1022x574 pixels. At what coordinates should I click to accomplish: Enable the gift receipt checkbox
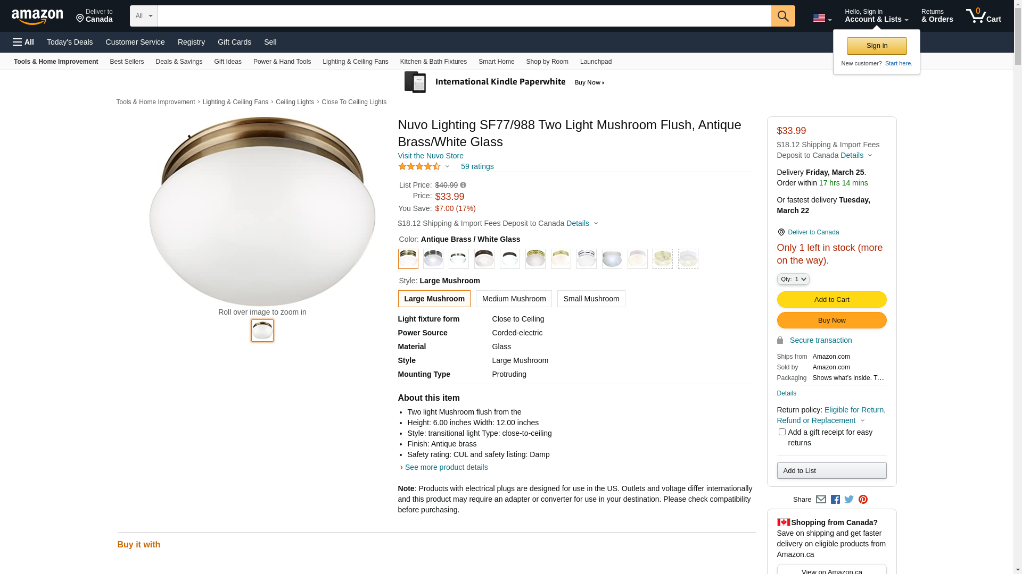(x=782, y=432)
